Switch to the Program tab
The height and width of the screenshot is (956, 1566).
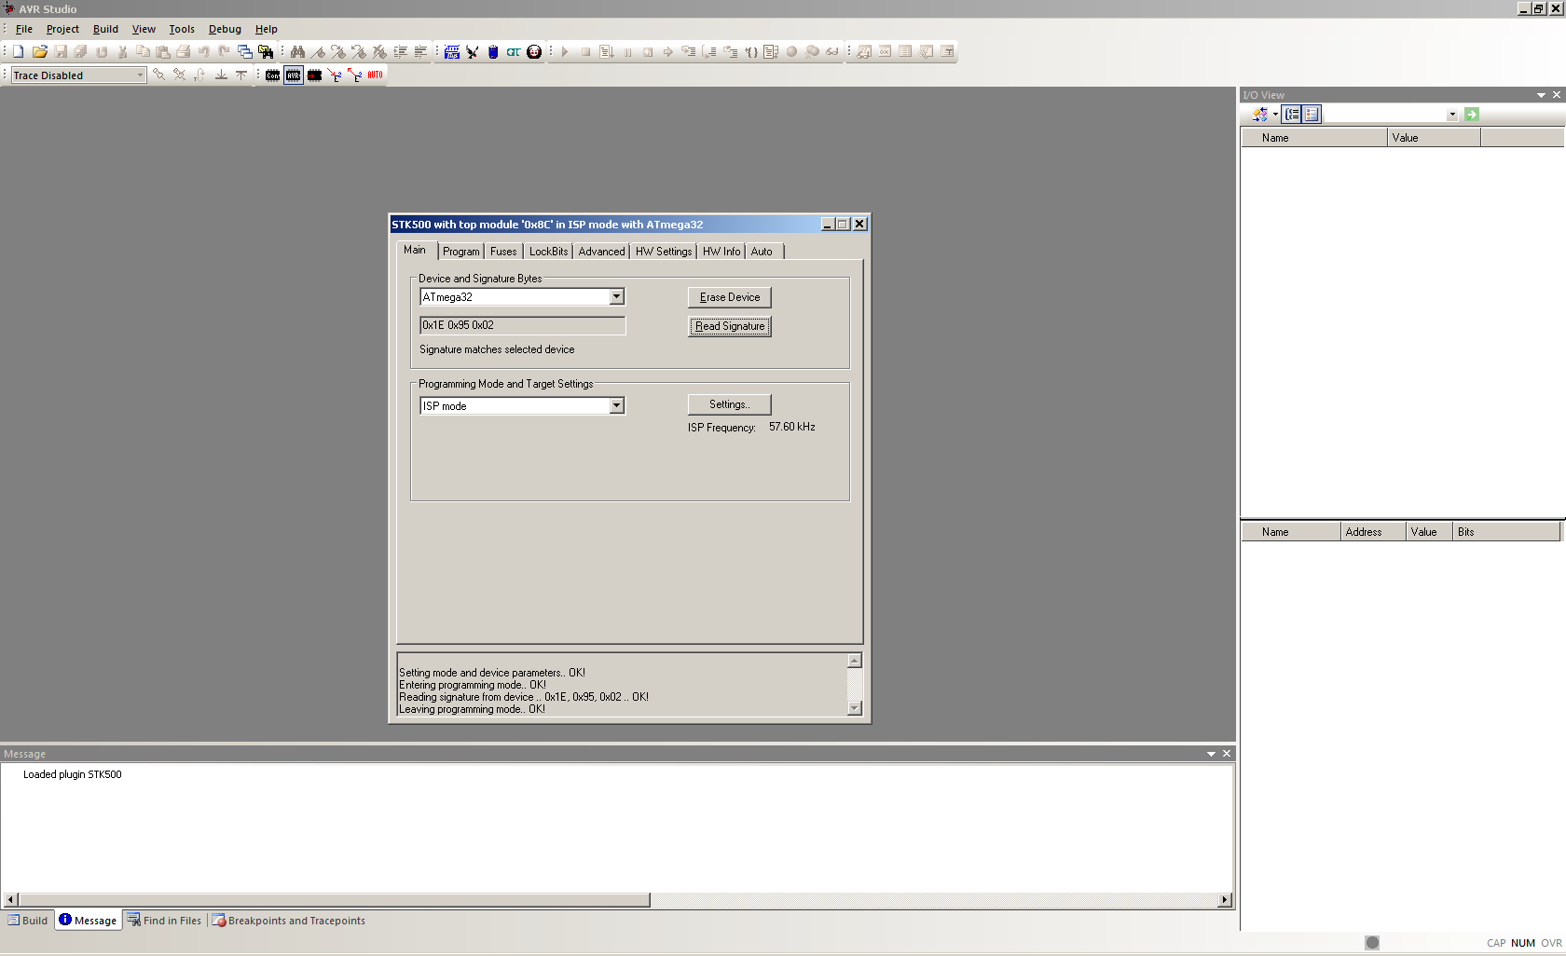tap(461, 252)
